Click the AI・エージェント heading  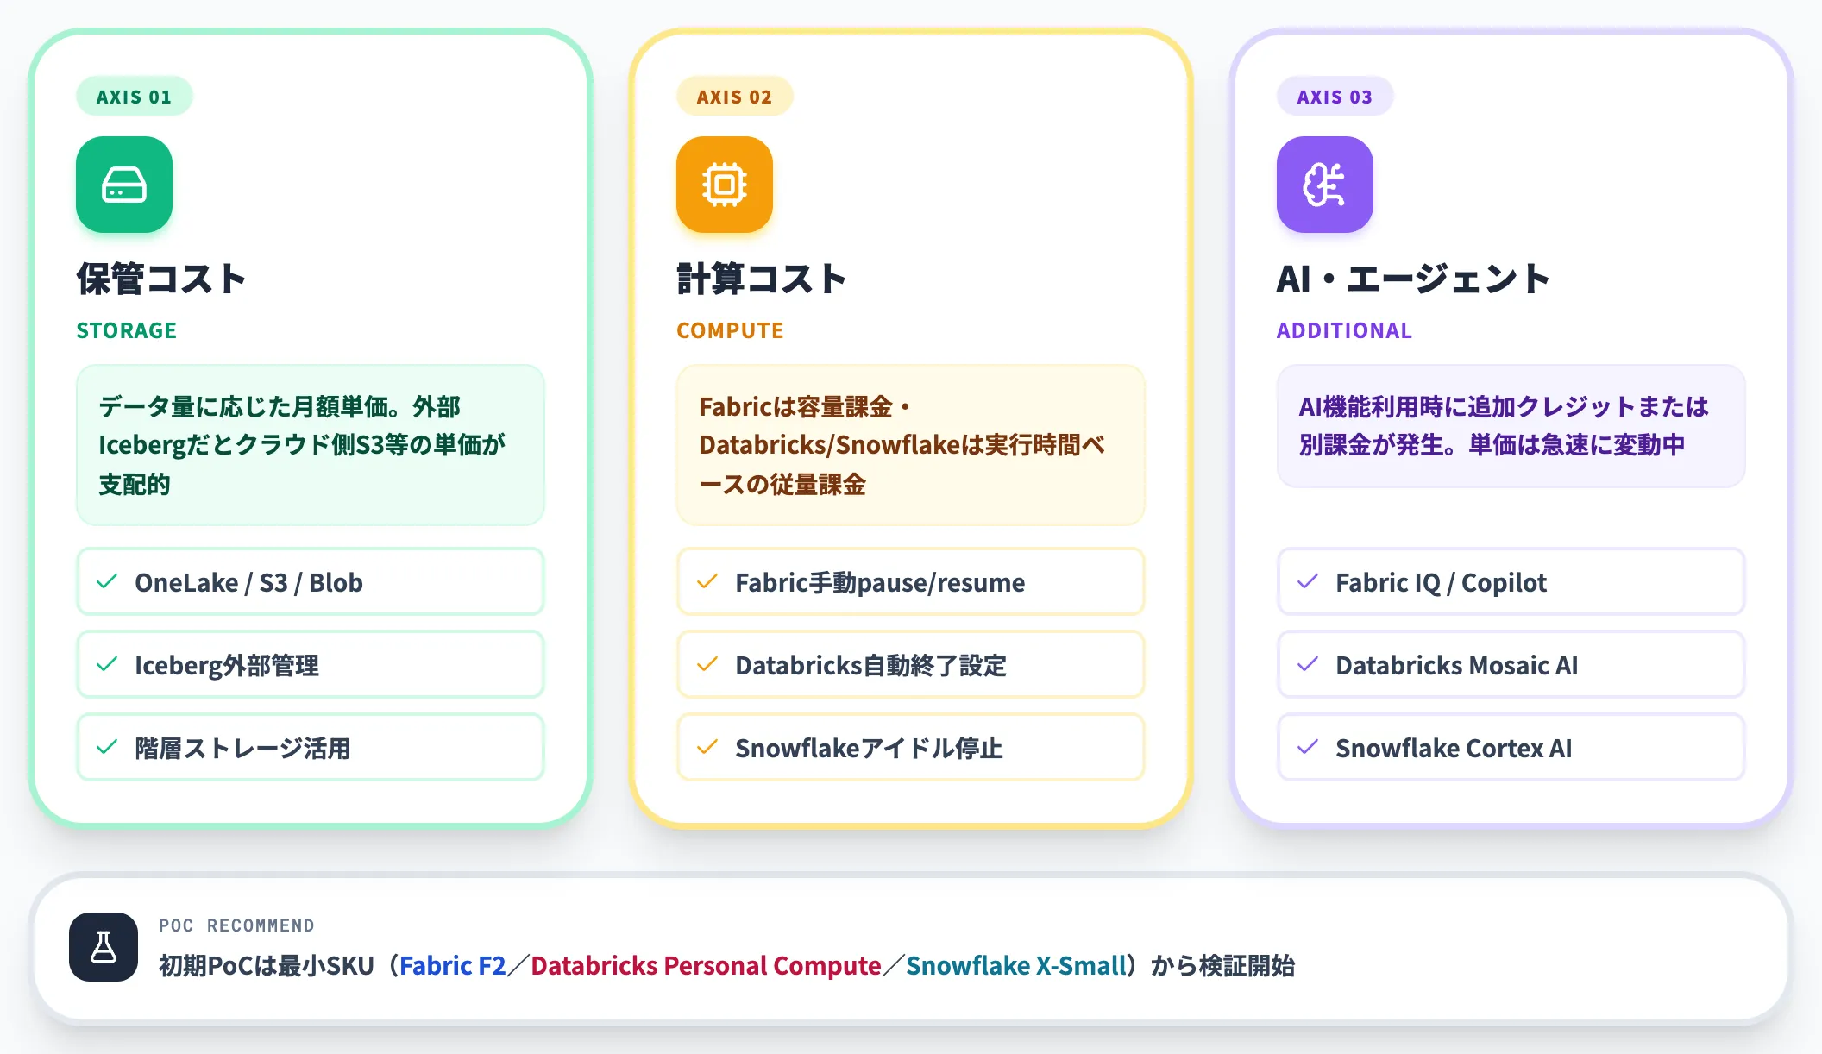(x=1413, y=279)
